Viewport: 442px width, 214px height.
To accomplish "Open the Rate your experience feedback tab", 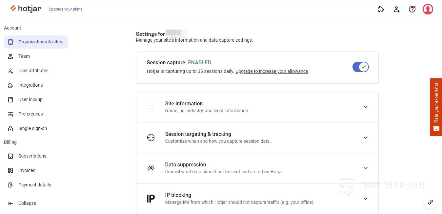I will click(436, 107).
